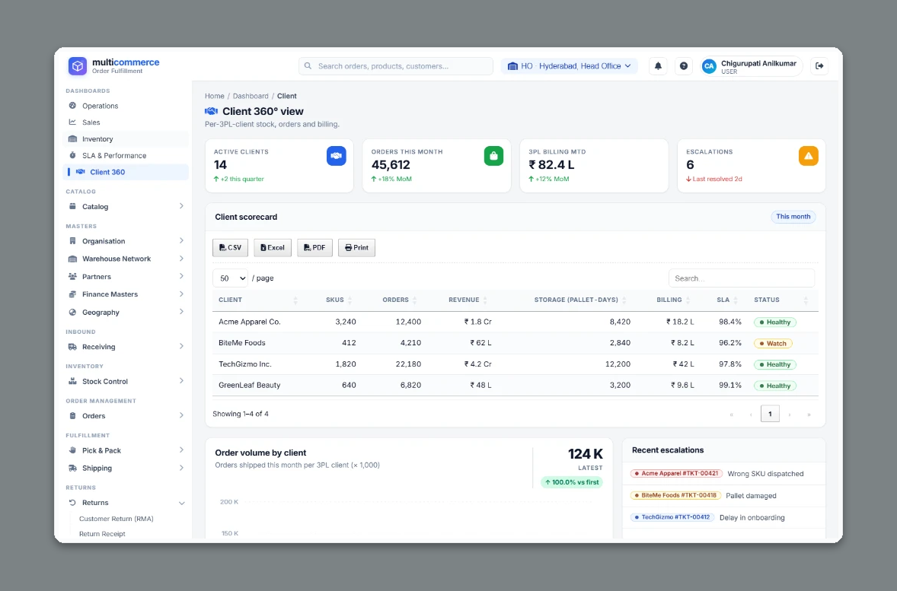Screen dimensions: 897x591
Task: Expand the Warehouse Network chevron
Action: pyautogui.click(x=181, y=259)
